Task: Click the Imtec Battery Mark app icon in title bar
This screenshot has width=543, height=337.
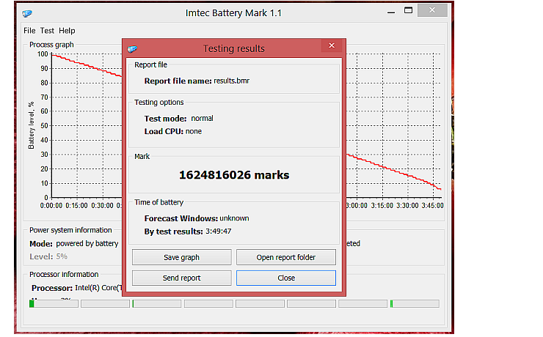Action: point(27,13)
